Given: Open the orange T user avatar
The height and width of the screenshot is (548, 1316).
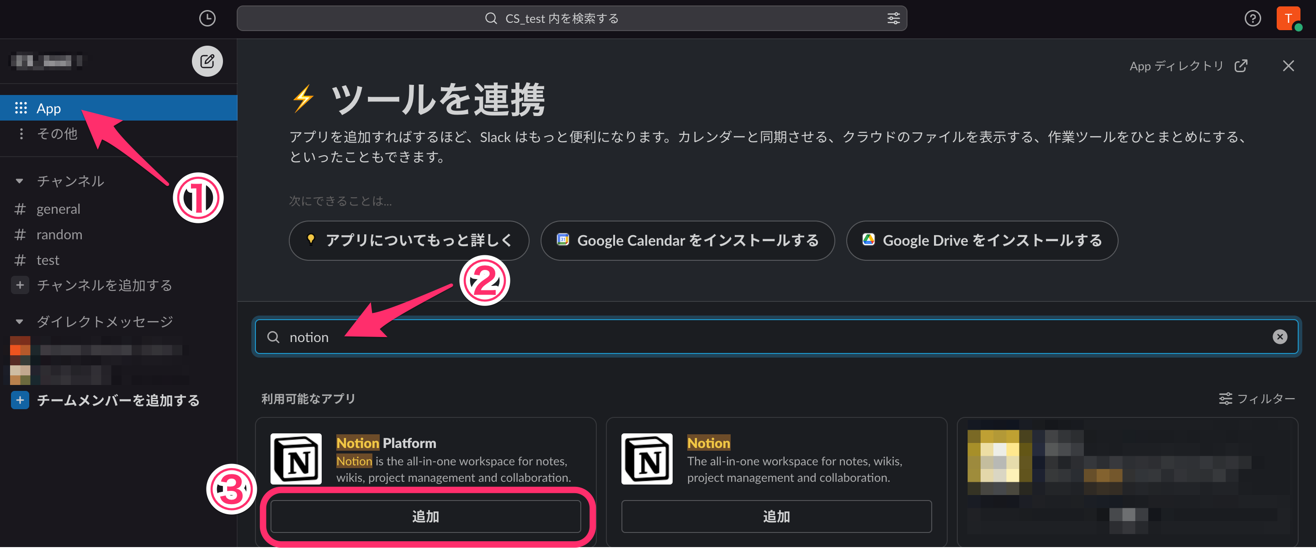Looking at the screenshot, I should tap(1288, 18).
